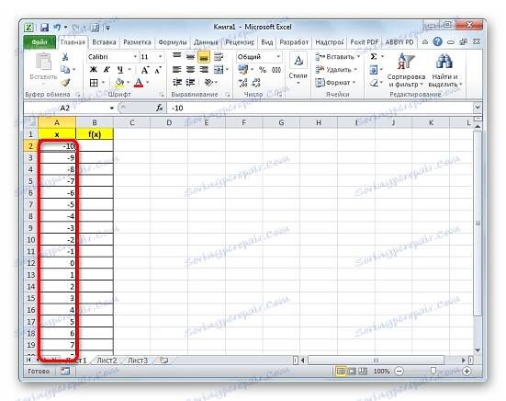Screen dimensions: 506x401
Task: Click the Cut scissors icon
Action: (x=65, y=57)
